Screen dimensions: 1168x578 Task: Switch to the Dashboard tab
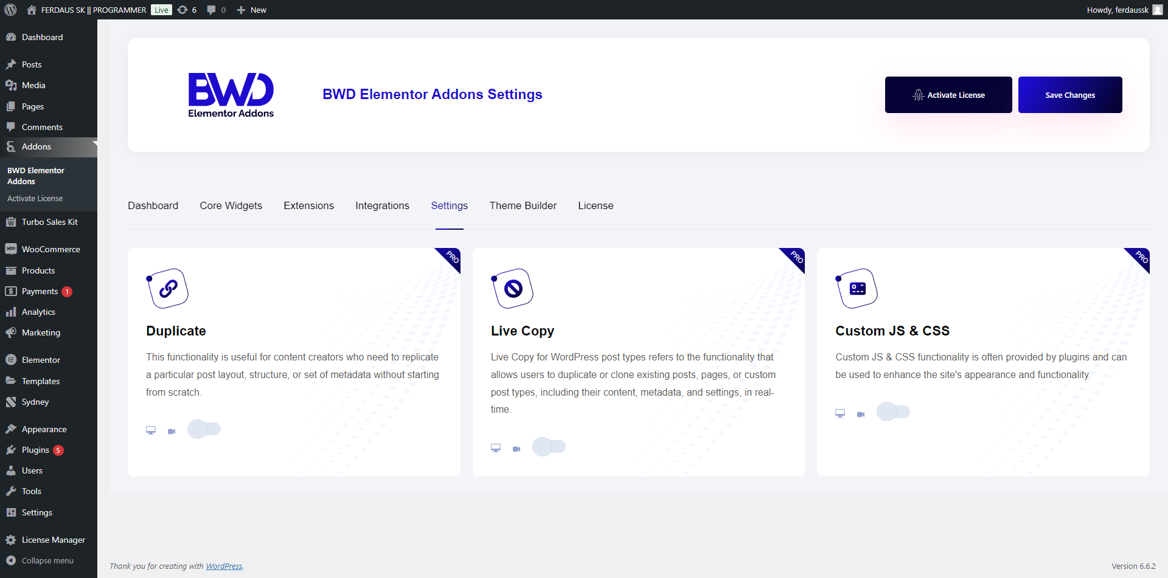pyautogui.click(x=153, y=205)
